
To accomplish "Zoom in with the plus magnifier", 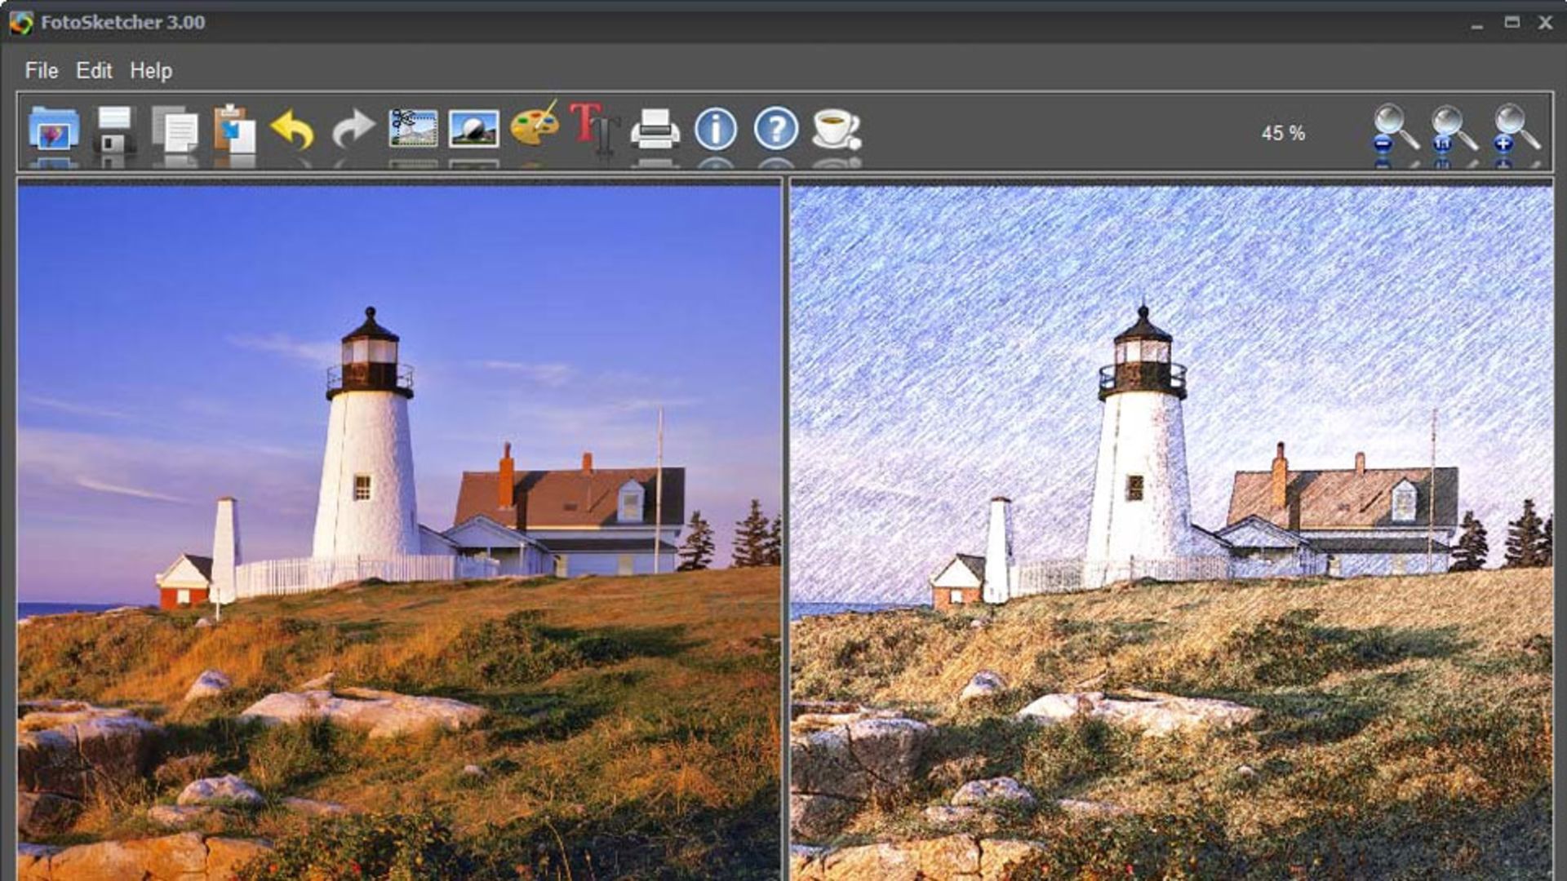I will tap(1516, 128).
